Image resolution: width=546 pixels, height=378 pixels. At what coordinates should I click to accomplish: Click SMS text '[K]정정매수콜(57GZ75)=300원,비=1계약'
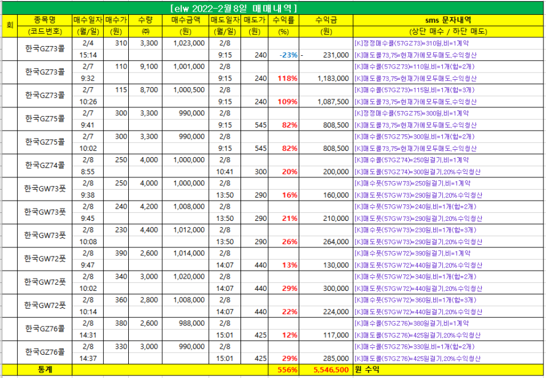pyautogui.click(x=412, y=114)
